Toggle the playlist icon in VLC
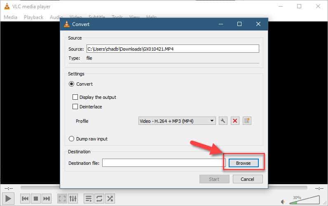 (89, 199)
